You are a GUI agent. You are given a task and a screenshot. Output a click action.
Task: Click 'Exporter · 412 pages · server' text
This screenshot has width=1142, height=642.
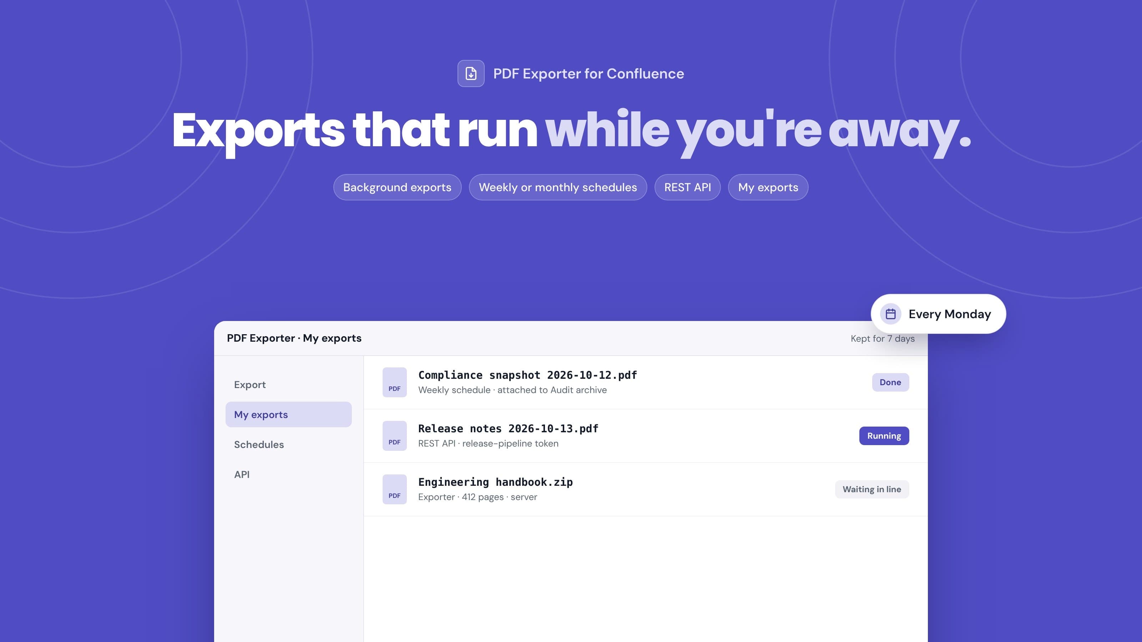477,497
